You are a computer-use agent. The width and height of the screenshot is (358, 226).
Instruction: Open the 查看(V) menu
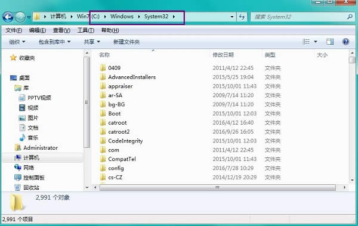61,30
